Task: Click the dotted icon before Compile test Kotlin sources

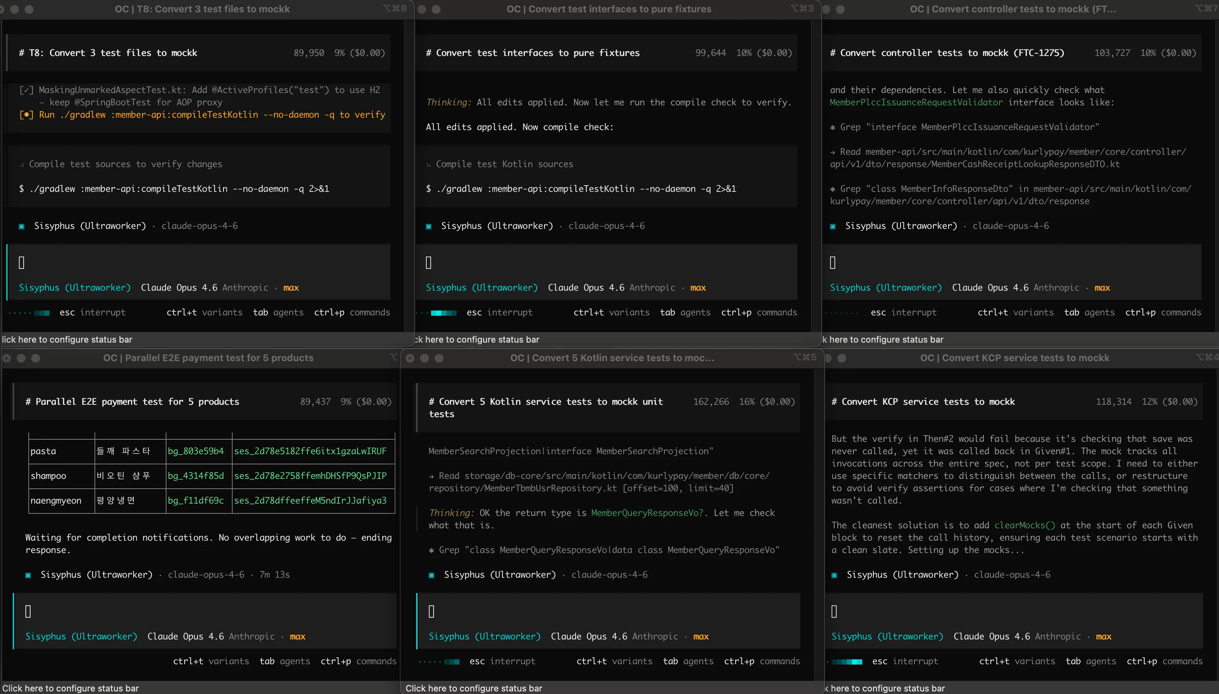Action: (429, 165)
